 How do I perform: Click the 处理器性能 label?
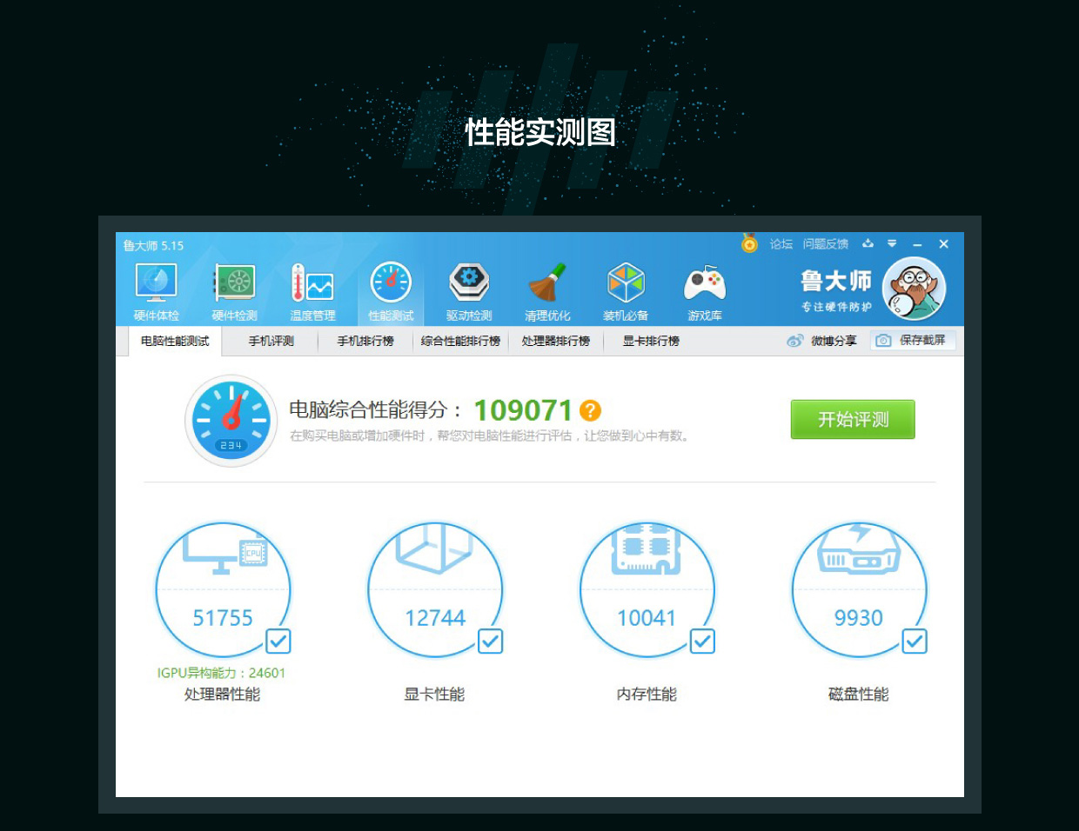click(x=222, y=694)
